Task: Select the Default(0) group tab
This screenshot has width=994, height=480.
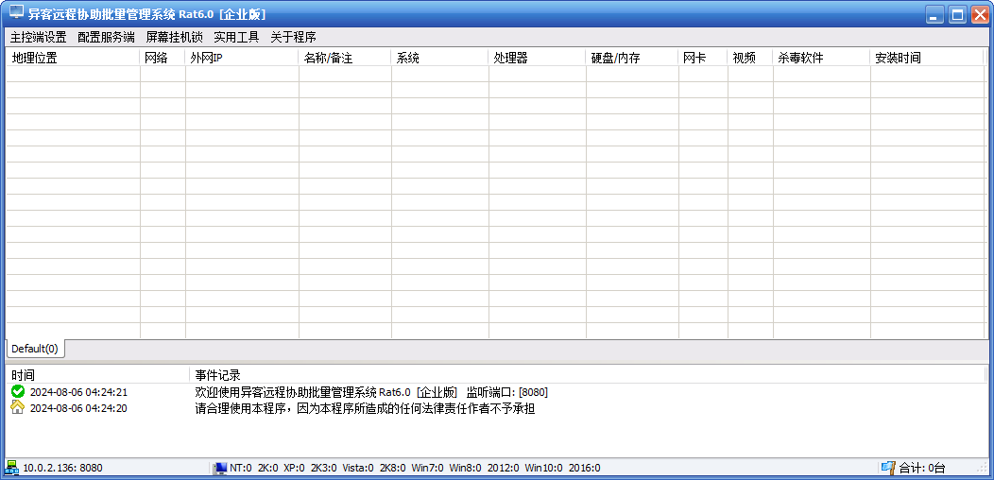Action: [x=35, y=349]
